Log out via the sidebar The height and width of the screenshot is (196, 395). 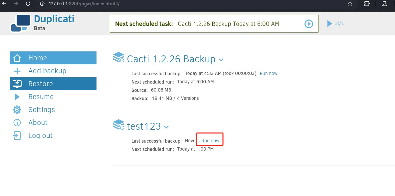(x=53, y=136)
